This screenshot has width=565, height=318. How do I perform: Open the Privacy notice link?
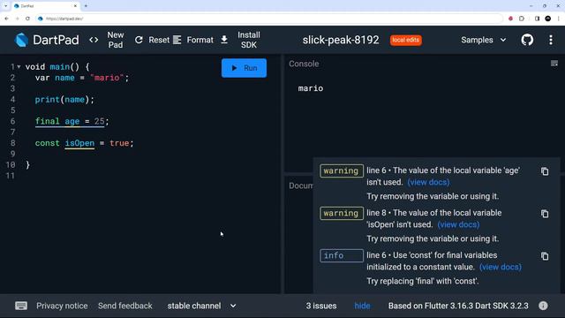pyautogui.click(x=62, y=306)
